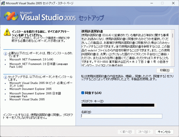
Task: Click Document Explorer 2005 日本語 Language Pack item
Action: point(35,95)
